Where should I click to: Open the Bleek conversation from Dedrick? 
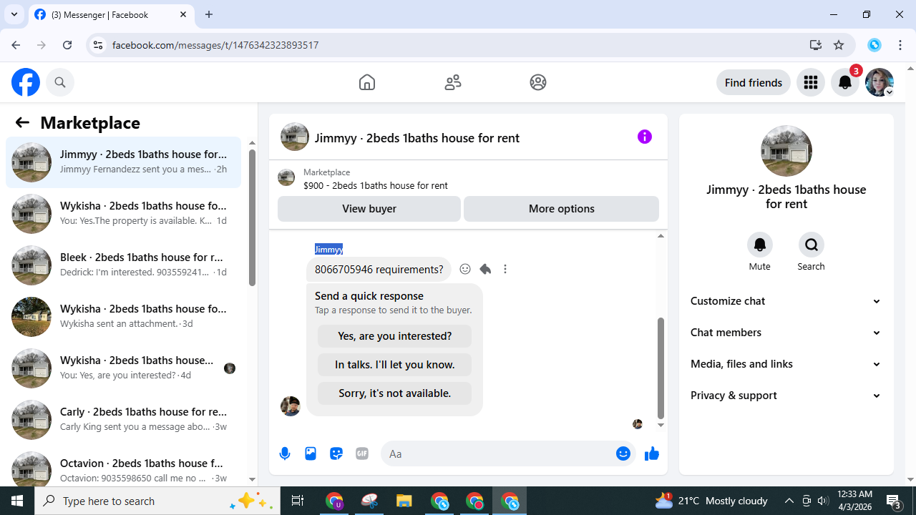(x=124, y=265)
